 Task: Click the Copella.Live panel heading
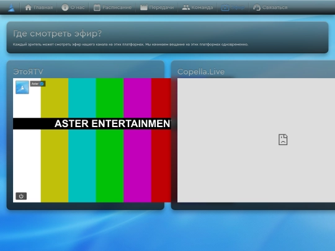(x=201, y=71)
